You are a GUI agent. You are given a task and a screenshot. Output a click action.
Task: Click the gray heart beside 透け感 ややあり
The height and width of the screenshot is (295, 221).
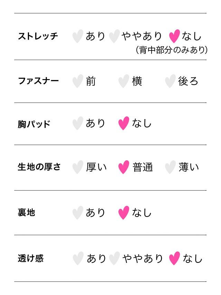(x=114, y=258)
